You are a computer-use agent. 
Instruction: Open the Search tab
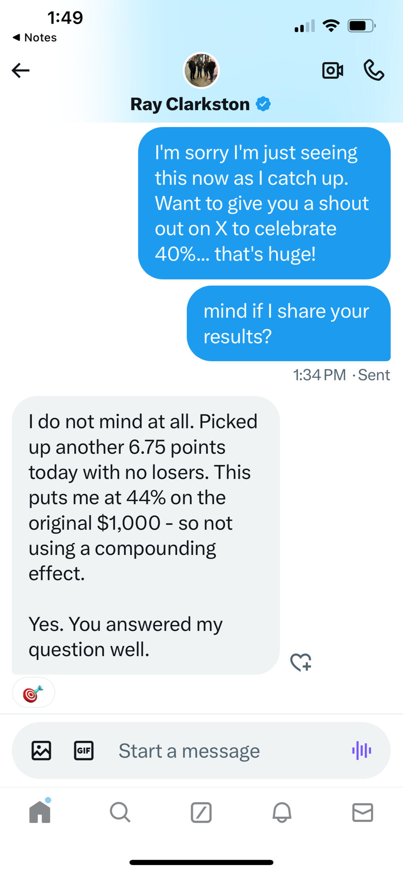point(120,812)
